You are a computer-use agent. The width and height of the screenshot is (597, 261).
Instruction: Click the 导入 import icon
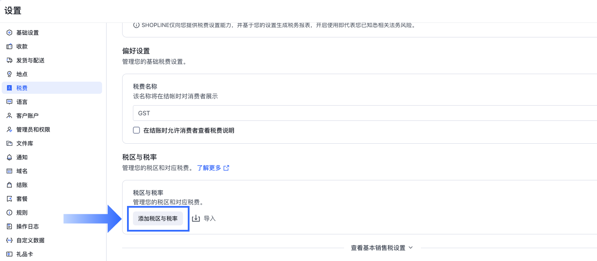196,218
